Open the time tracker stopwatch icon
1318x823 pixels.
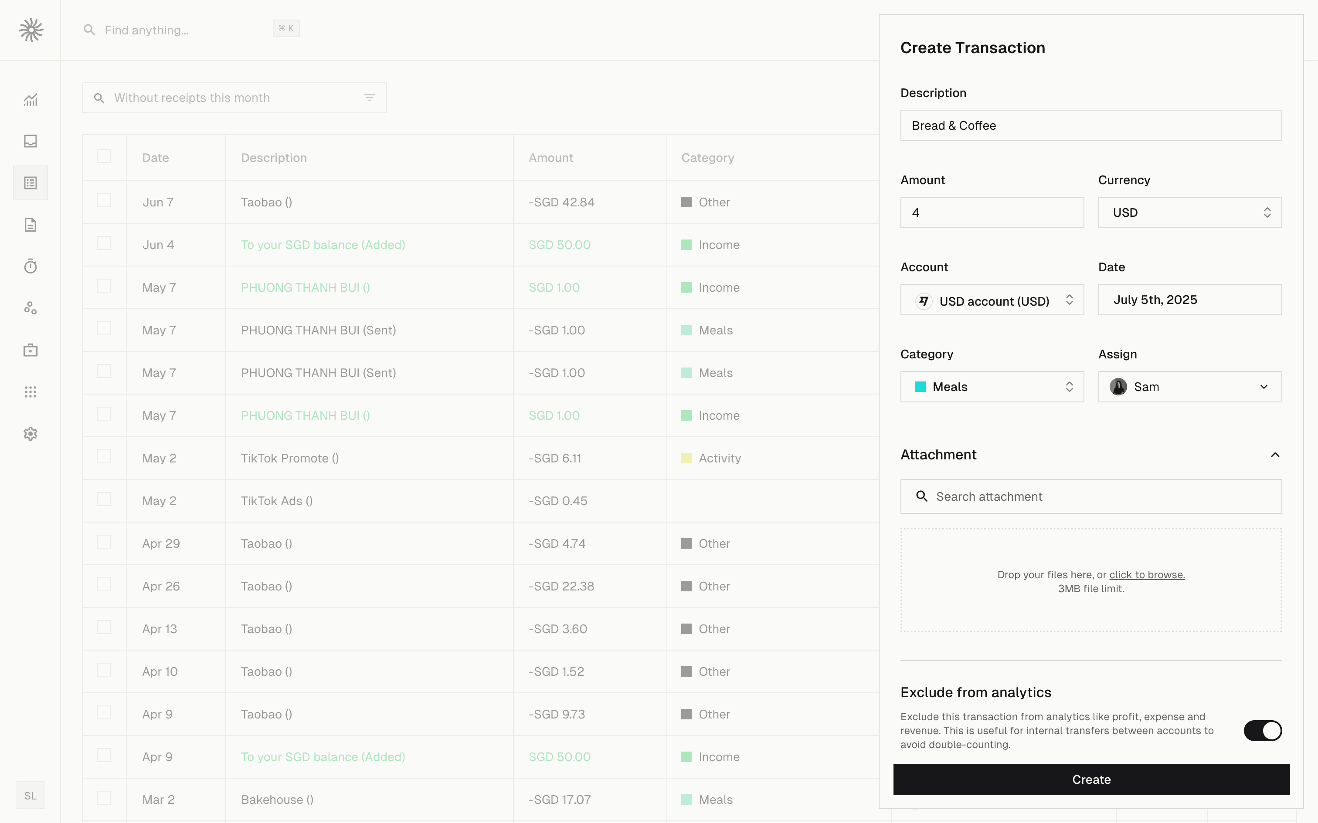click(31, 266)
